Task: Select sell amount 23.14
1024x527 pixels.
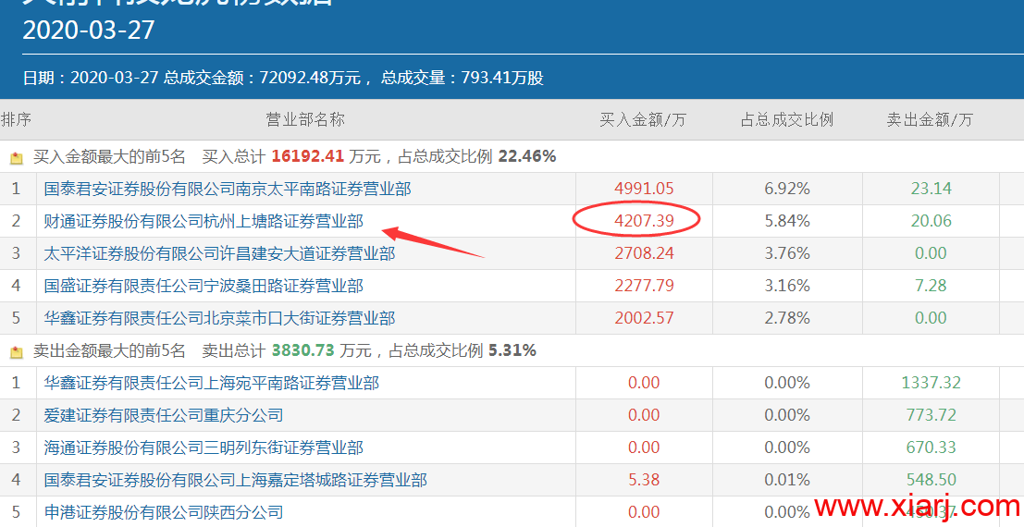Action: click(x=931, y=189)
